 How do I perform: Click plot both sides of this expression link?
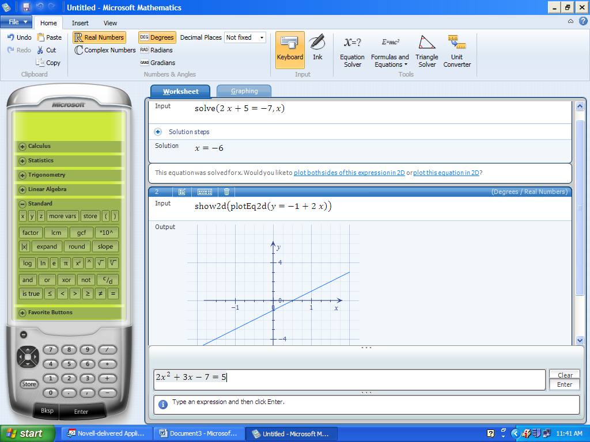click(349, 173)
